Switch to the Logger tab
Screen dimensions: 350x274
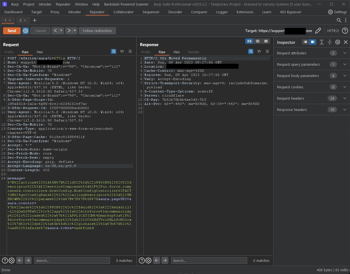(x=222, y=12)
